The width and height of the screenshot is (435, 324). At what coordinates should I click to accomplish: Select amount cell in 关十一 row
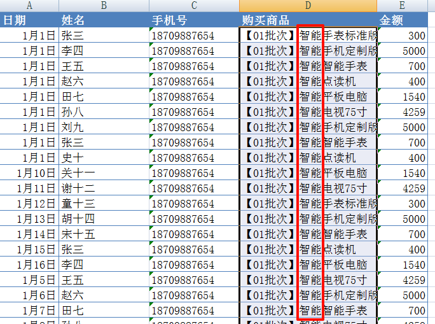[x=402, y=173]
